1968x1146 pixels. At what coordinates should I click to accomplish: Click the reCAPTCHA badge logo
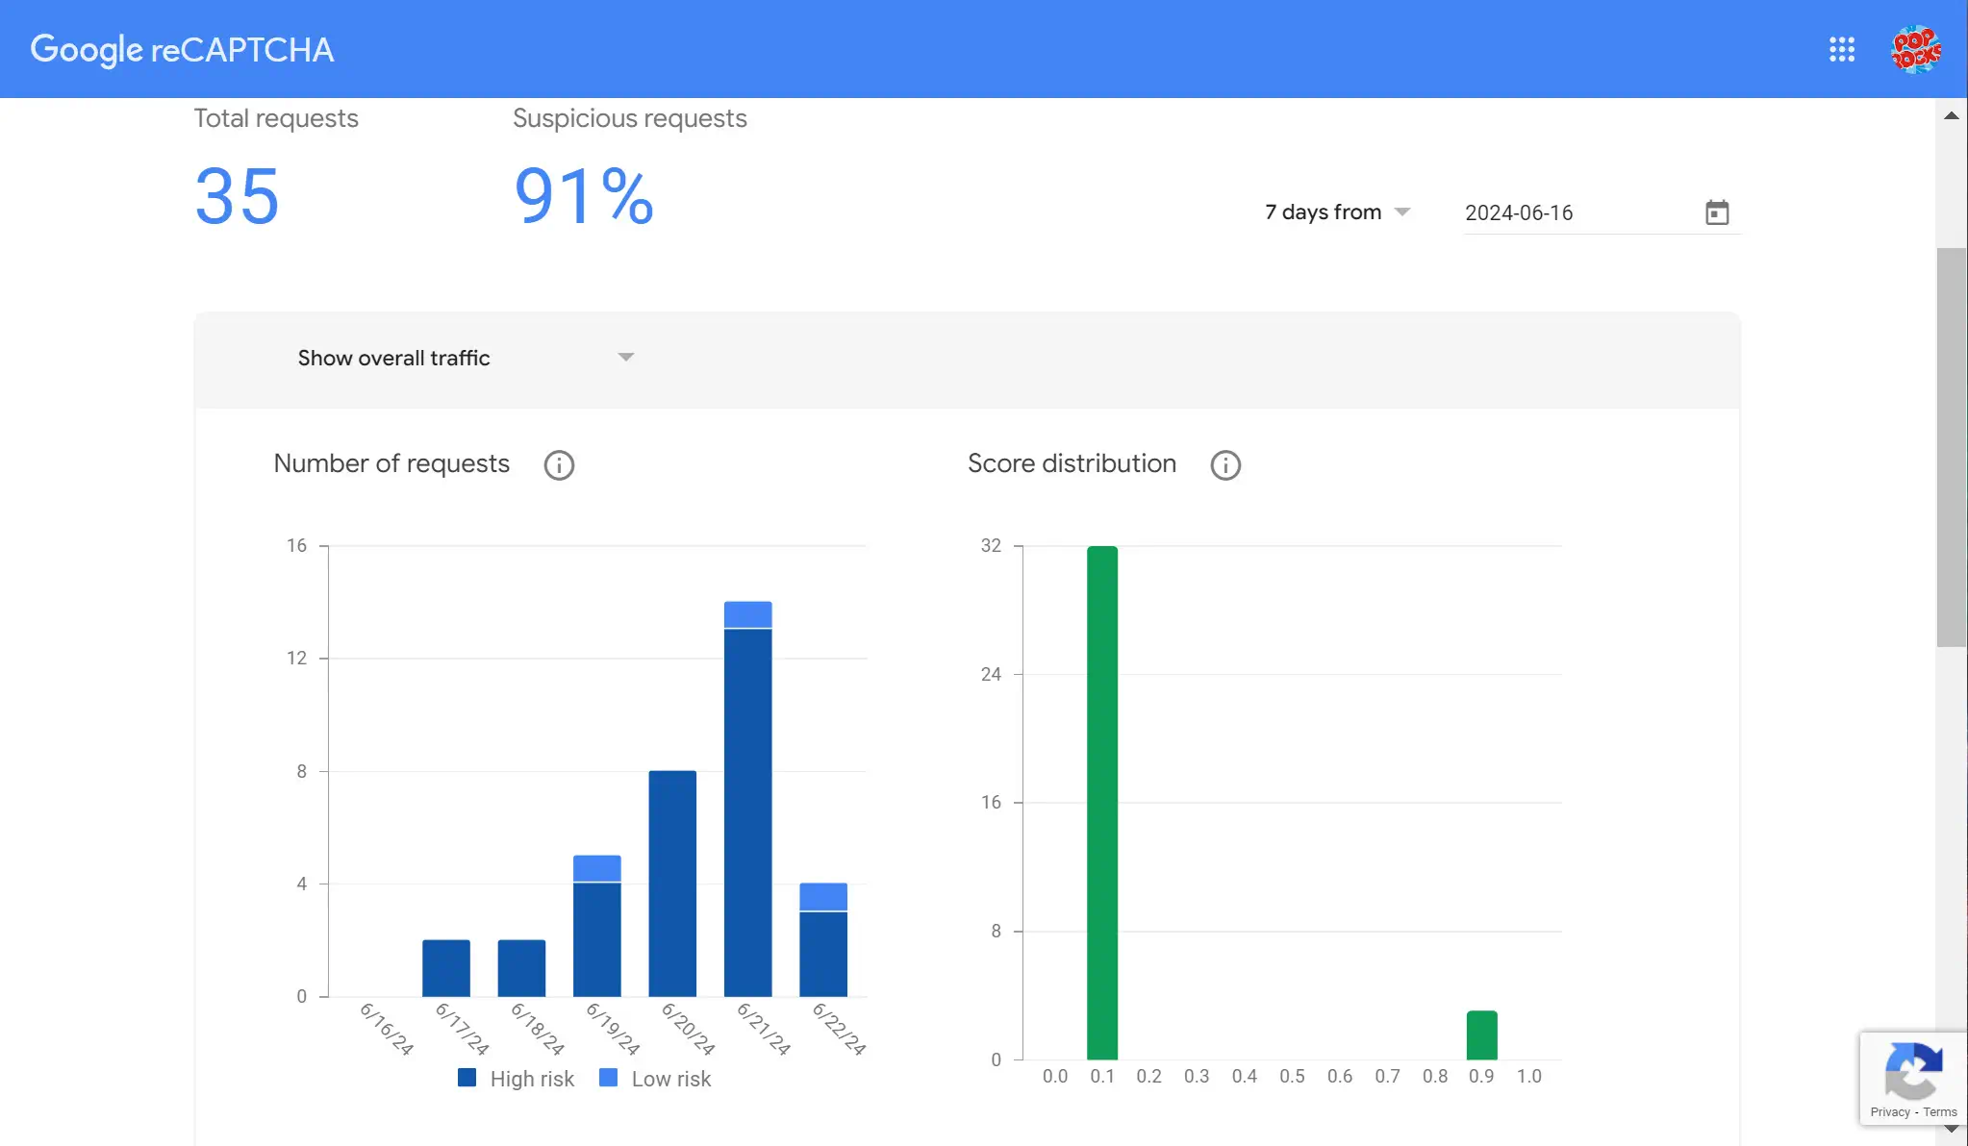pyautogui.click(x=1912, y=1069)
